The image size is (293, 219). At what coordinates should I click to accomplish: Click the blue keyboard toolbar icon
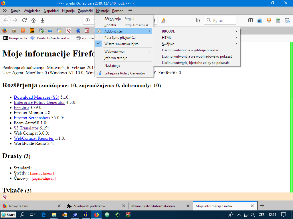[50, 30]
